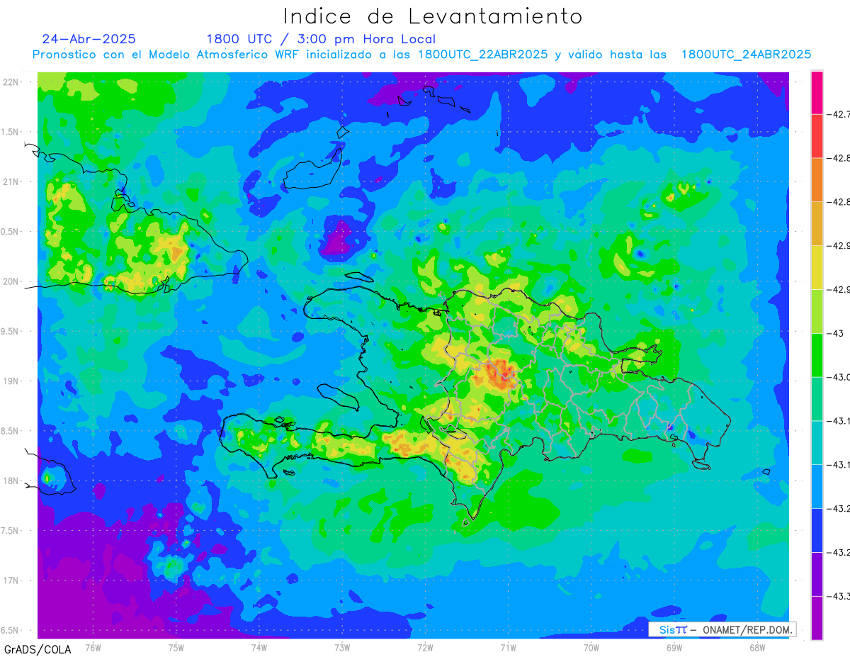Click the 76W longitude label
Viewport: 850px width, 657px height.
[93, 647]
